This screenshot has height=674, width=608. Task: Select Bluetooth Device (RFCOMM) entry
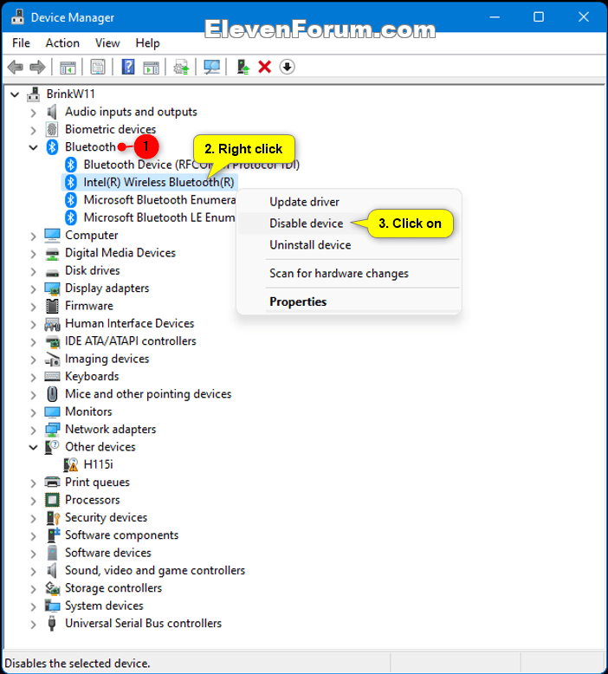click(191, 165)
